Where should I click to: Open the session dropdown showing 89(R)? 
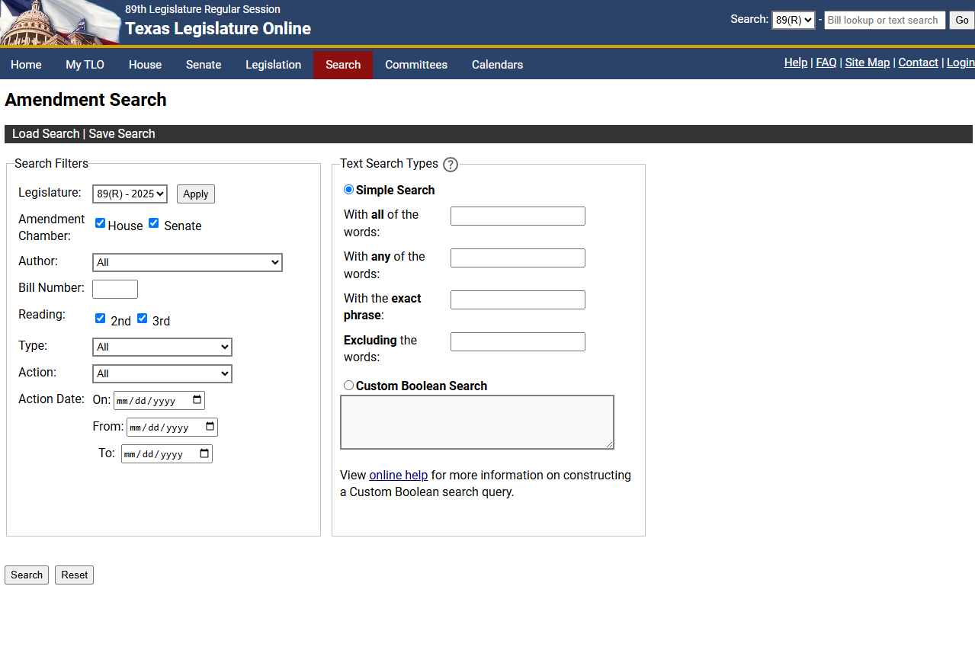point(793,19)
